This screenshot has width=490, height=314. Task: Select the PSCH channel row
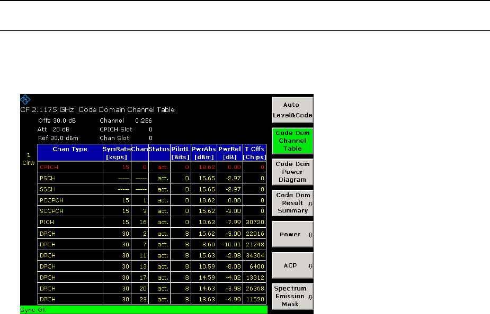pos(152,178)
